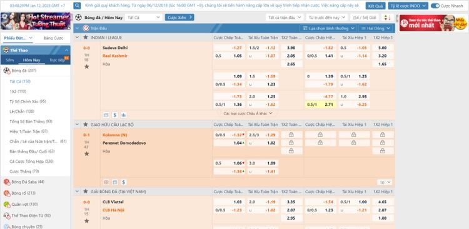Select Lẻ/Chẵn (108) in sidebar
The image size is (469, 229).
click(x=22, y=111)
